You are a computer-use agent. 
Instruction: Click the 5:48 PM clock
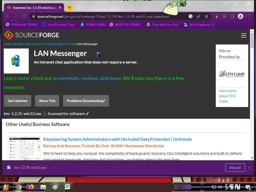233,187
